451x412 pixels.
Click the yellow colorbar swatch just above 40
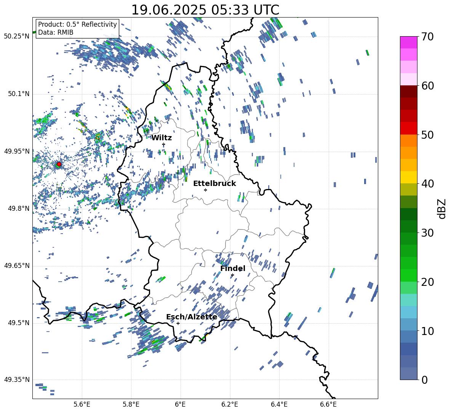pyautogui.click(x=408, y=177)
